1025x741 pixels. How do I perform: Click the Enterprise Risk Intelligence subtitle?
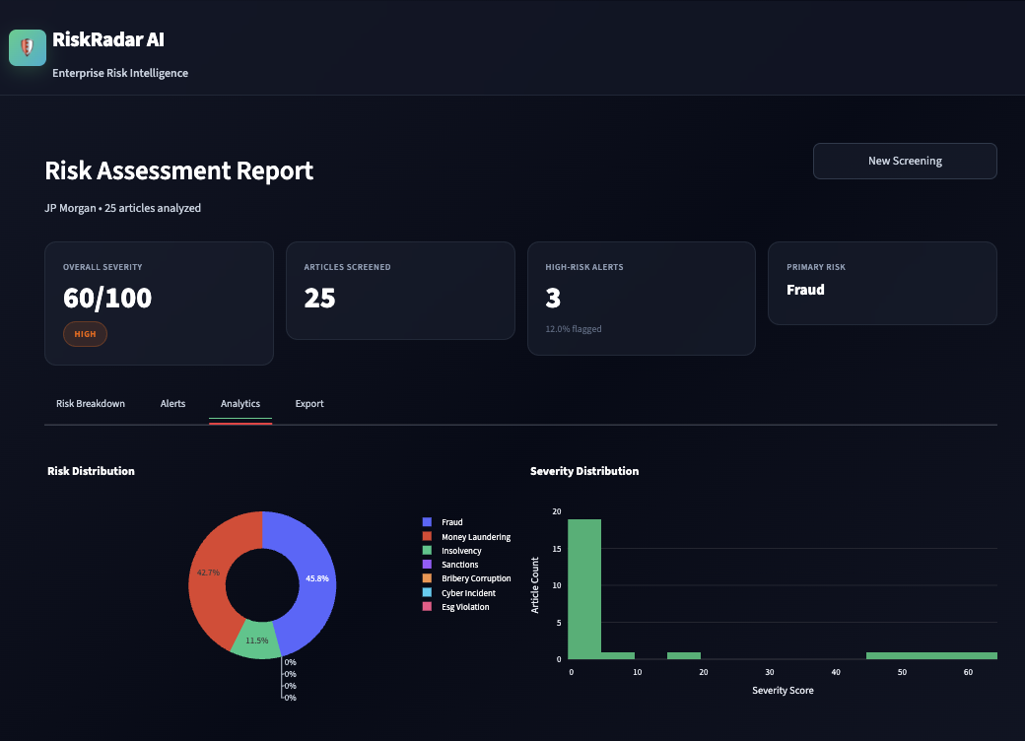[120, 73]
